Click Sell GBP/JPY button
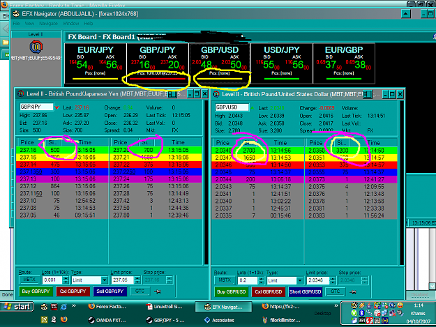The width and height of the screenshot is (436, 327). click(x=110, y=291)
